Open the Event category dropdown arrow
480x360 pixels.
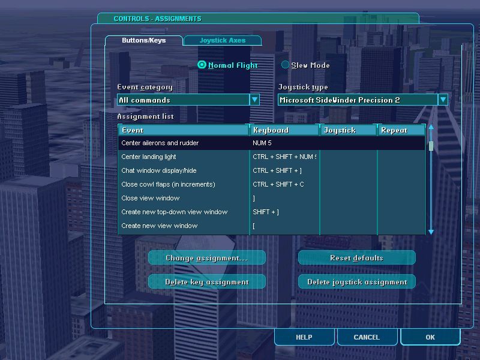point(254,100)
